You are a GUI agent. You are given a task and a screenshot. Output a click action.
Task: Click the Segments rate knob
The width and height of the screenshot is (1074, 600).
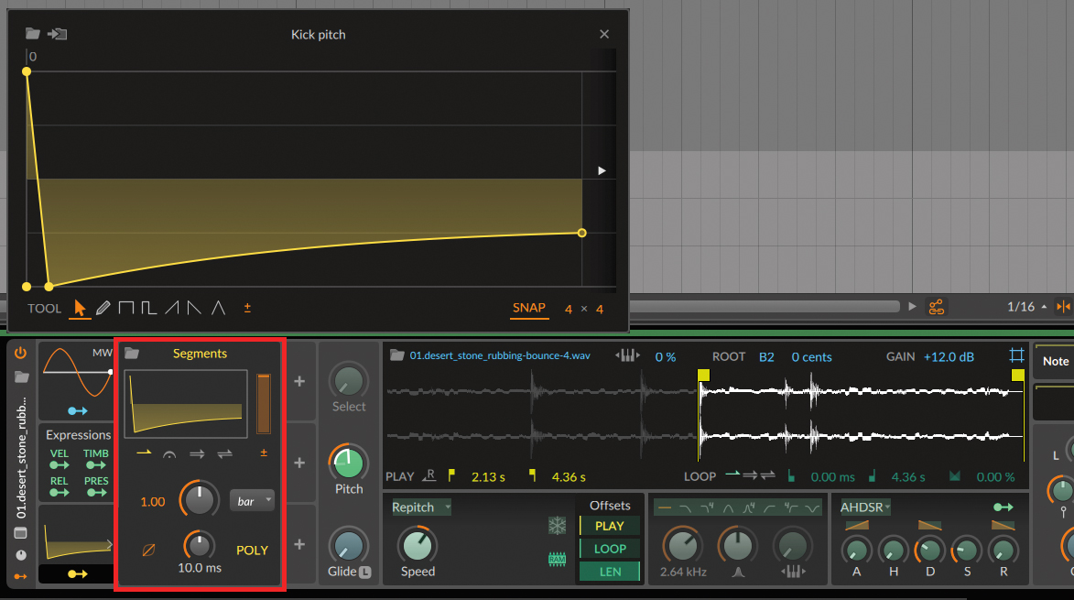coord(199,500)
